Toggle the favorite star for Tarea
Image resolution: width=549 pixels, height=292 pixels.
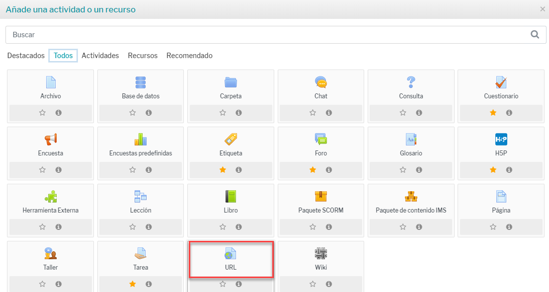click(x=133, y=284)
